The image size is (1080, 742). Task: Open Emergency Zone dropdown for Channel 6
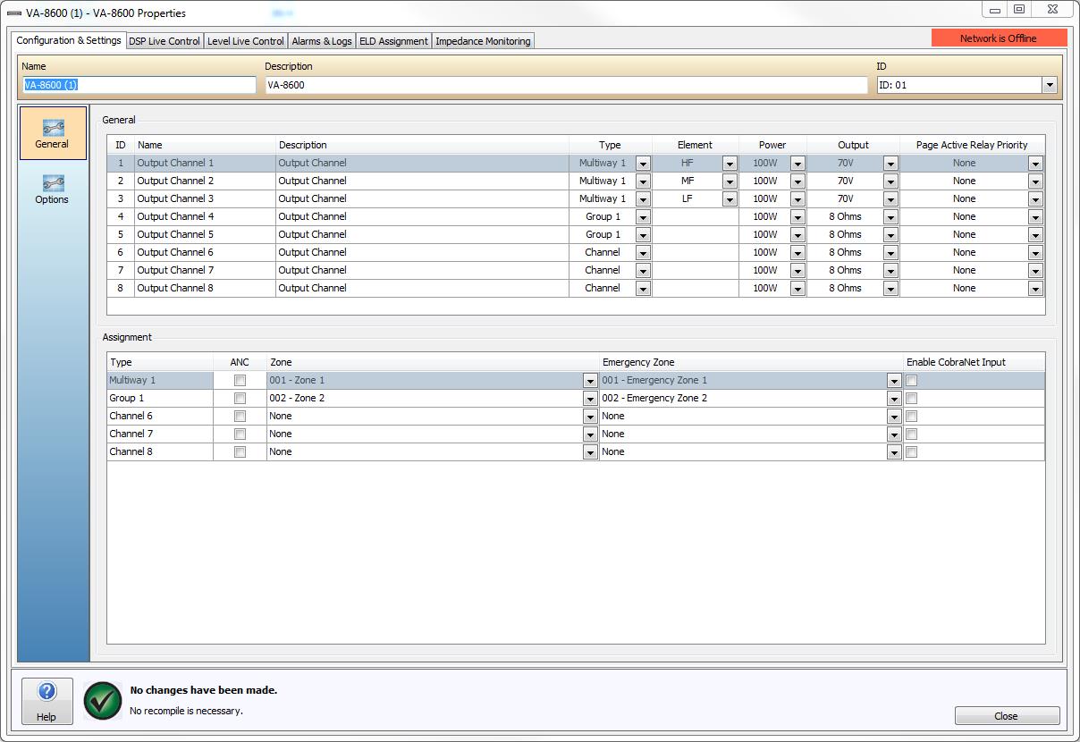894,417
